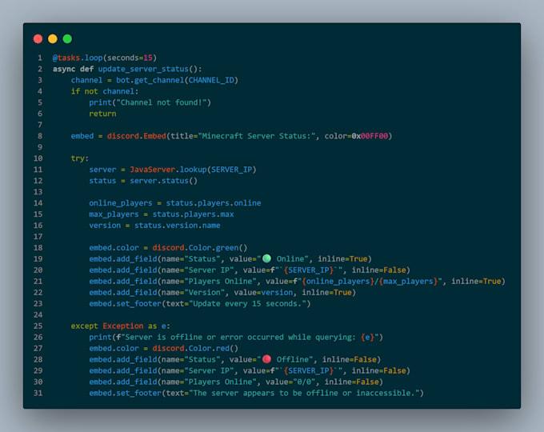Click line number 31 in the gutter
The height and width of the screenshot is (432, 544).
[x=38, y=393]
